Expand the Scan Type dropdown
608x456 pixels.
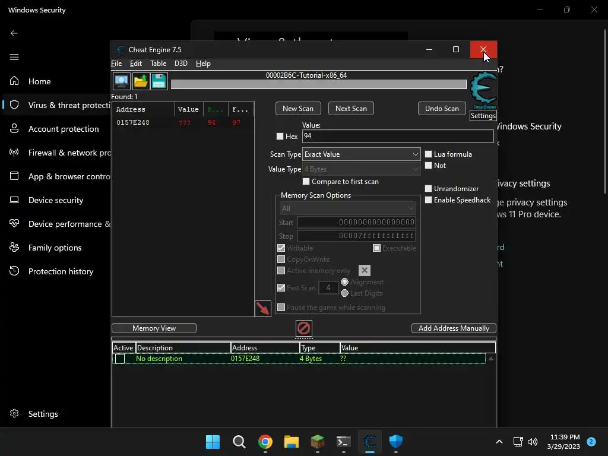coord(362,154)
